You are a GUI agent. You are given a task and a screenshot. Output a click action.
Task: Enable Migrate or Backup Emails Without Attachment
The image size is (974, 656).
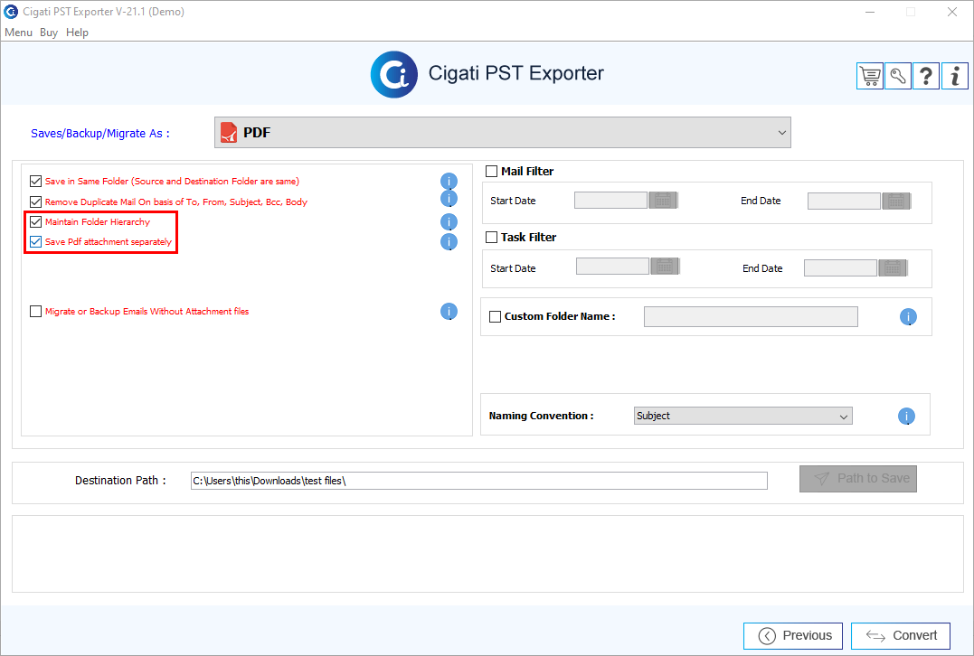click(x=35, y=311)
